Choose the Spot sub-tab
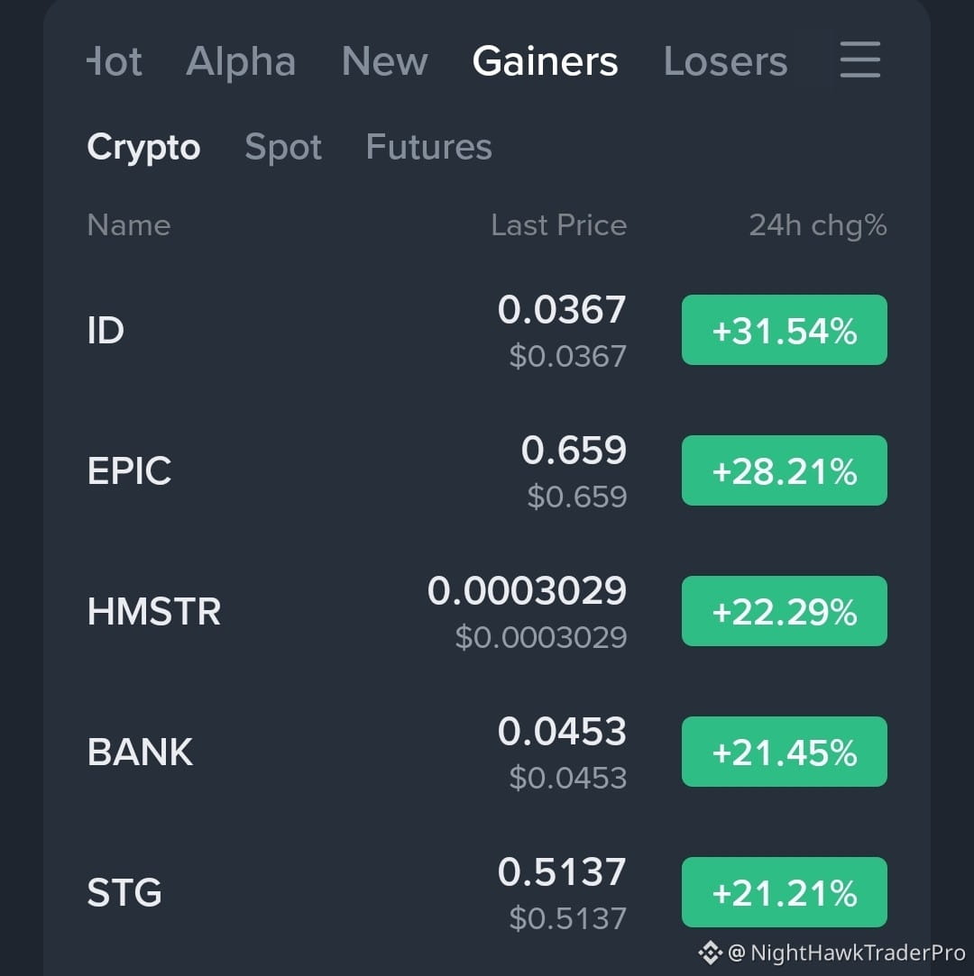 click(x=283, y=147)
